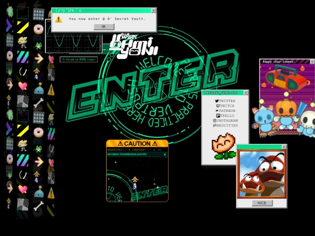This screenshot has width=315, height=236.
Task: Click the Personal_links.txt title bar
Action: [x=223, y=93]
